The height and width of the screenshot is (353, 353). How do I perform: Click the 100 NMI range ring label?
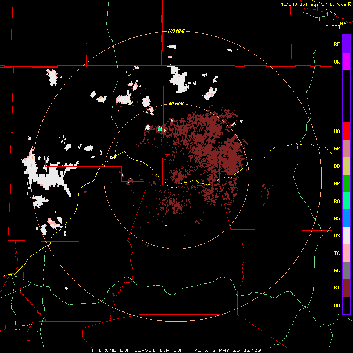[176, 31]
